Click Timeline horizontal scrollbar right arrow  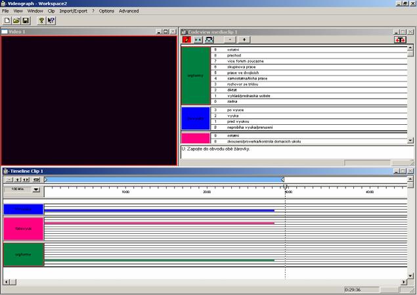[x=405, y=282]
